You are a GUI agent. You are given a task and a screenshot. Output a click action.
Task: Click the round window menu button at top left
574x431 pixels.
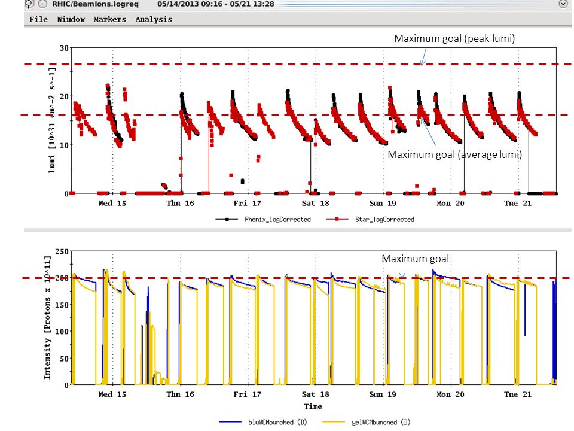coord(43,4)
